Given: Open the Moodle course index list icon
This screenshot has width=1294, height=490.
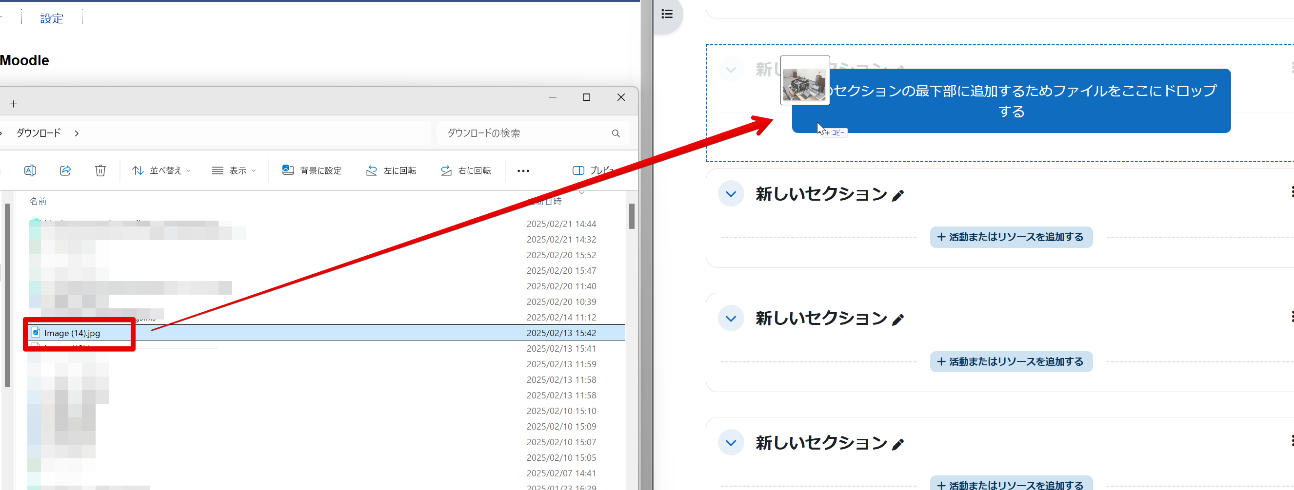Looking at the screenshot, I should tap(667, 14).
